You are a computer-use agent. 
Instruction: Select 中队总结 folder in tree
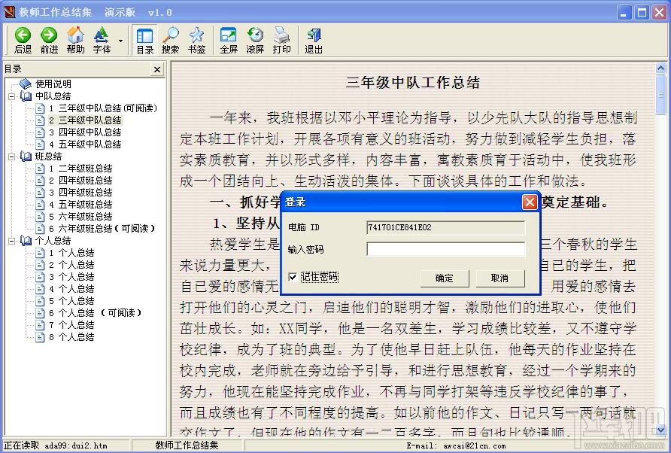coord(53,96)
